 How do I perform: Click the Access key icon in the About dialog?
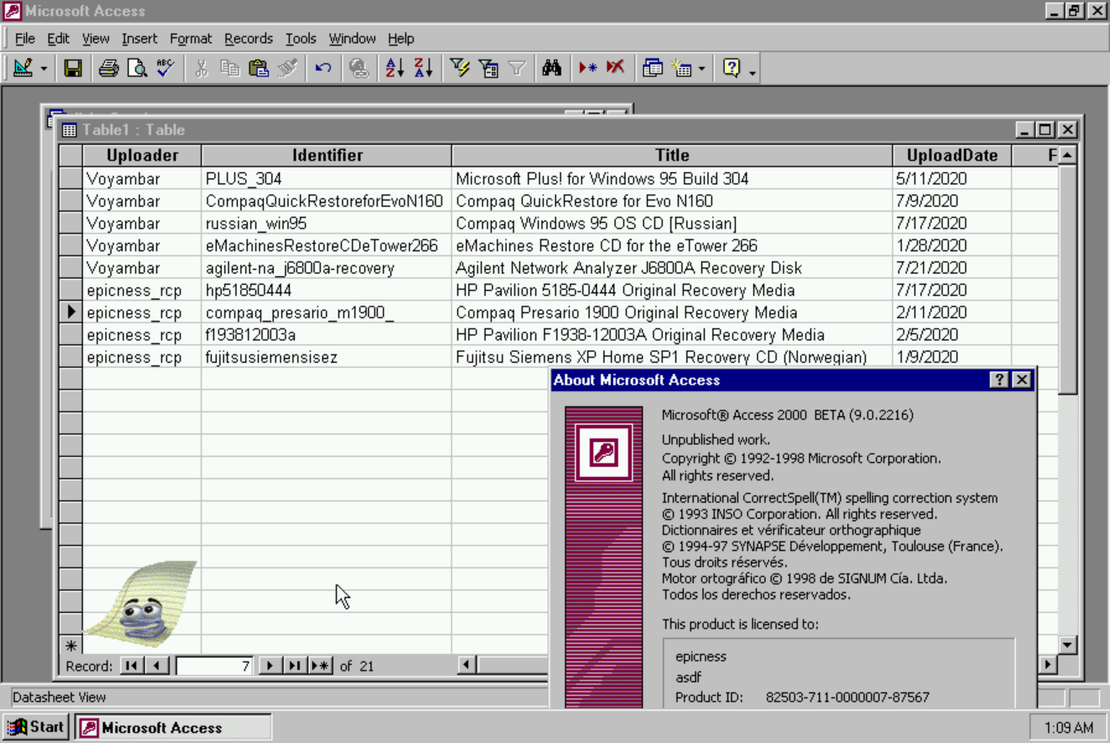point(604,452)
